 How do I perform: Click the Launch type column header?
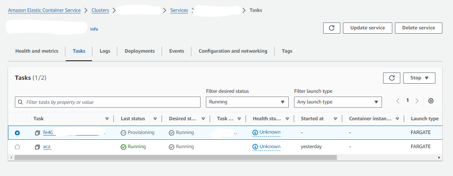tap(425, 119)
